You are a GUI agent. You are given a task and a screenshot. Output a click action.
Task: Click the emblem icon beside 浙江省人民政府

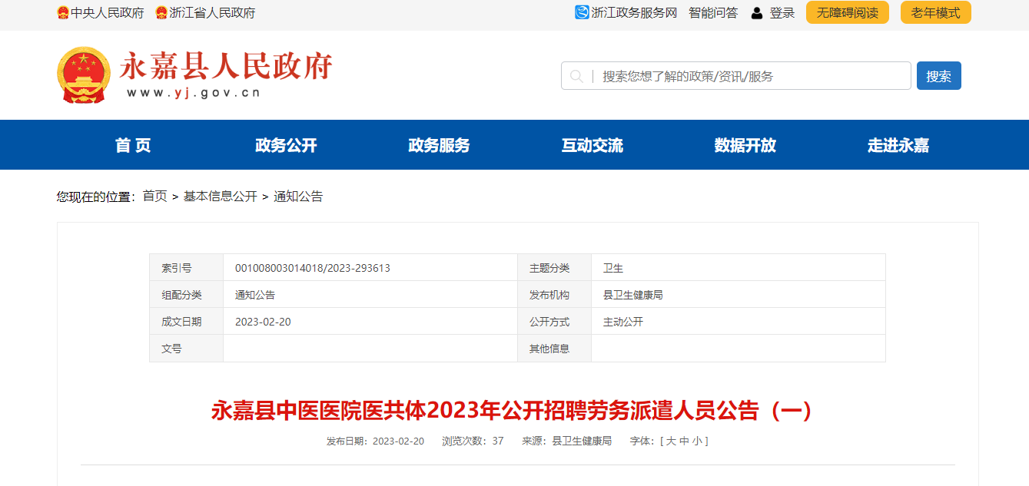coord(161,13)
